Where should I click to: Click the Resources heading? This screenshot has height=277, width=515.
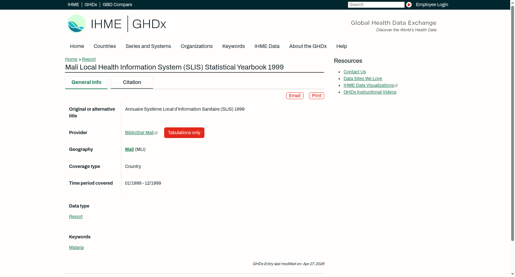pyautogui.click(x=348, y=61)
